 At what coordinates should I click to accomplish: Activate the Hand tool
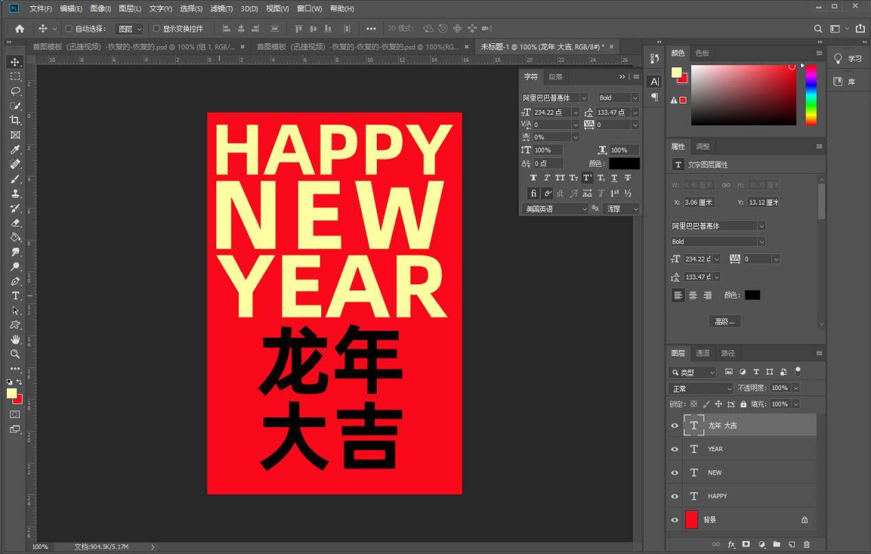pos(15,340)
